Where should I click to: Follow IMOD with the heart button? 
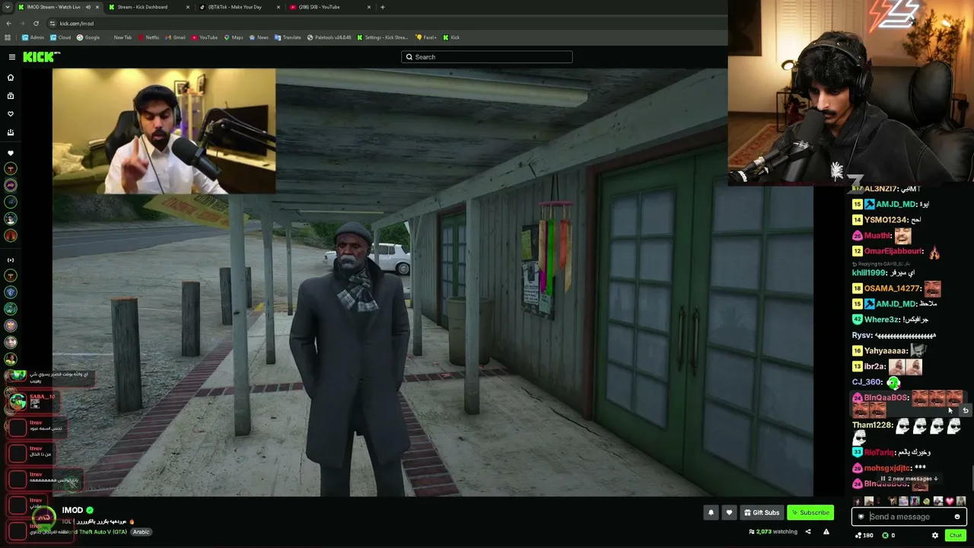(x=729, y=512)
